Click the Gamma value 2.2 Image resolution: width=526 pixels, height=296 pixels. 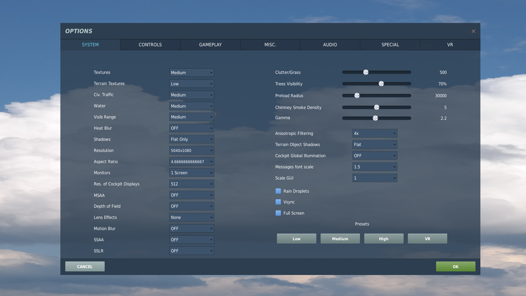tap(444, 118)
